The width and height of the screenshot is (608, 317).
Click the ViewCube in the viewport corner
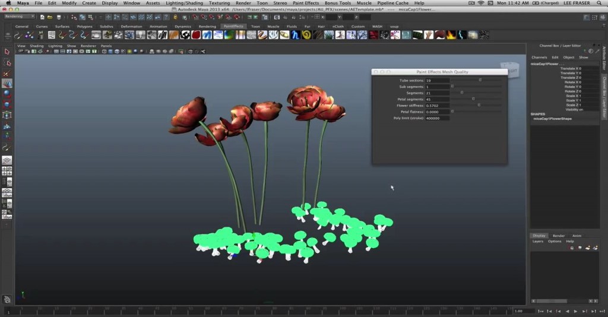(x=509, y=70)
